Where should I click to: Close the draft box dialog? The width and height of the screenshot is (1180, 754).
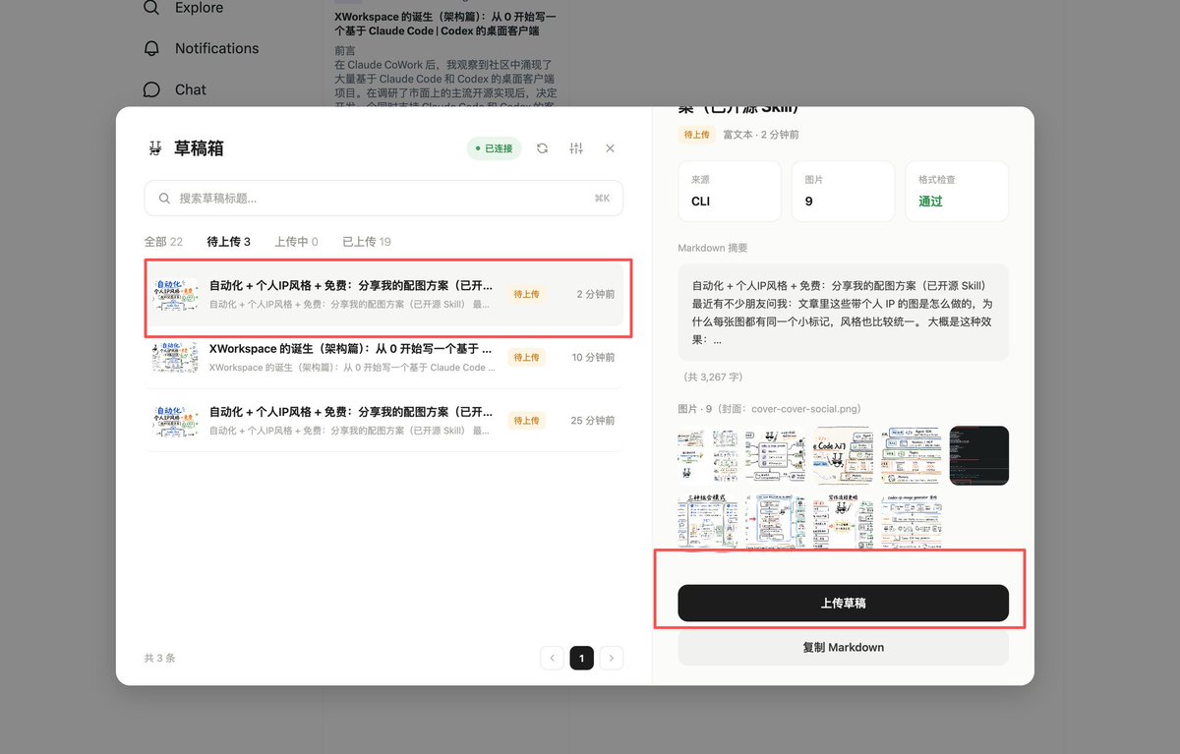[x=610, y=148]
